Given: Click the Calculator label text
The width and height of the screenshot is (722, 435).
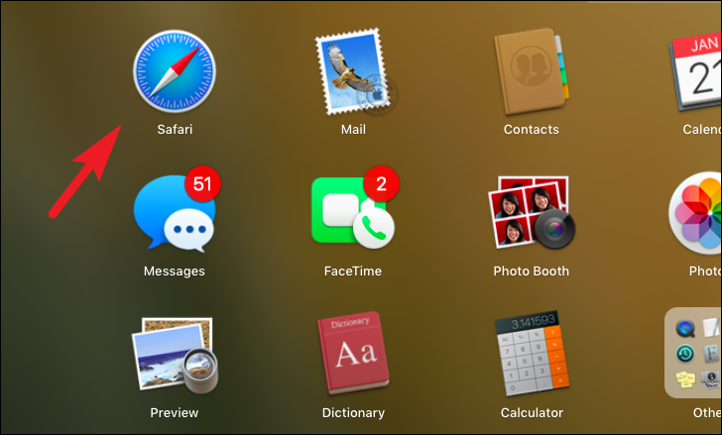Looking at the screenshot, I should [x=532, y=412].
